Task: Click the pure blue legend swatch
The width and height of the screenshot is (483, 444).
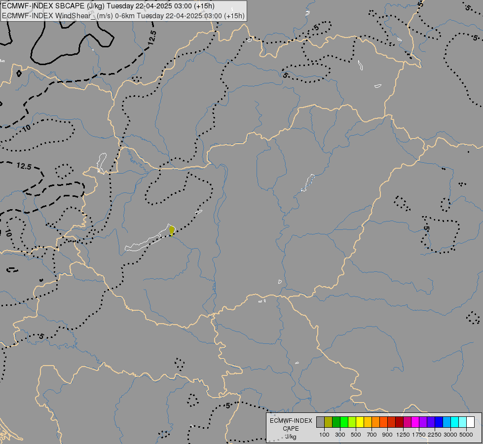Action: tap(439, 422)
